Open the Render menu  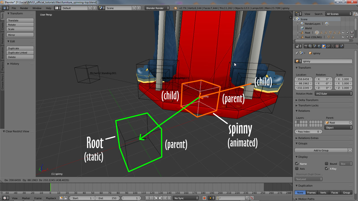coord(24,8)
